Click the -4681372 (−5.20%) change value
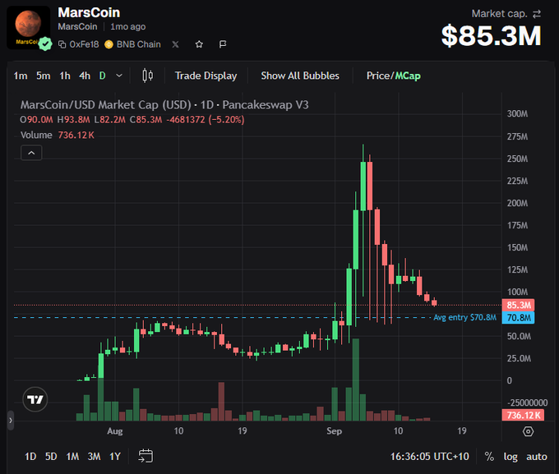 [206, 119]
